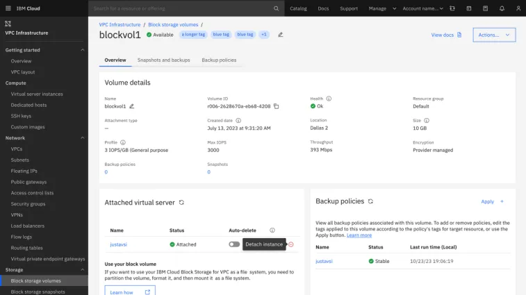Click the resource search field
The height and width of the screenshot is (295, 526).
pyautogui.click(x=181, y=8)
